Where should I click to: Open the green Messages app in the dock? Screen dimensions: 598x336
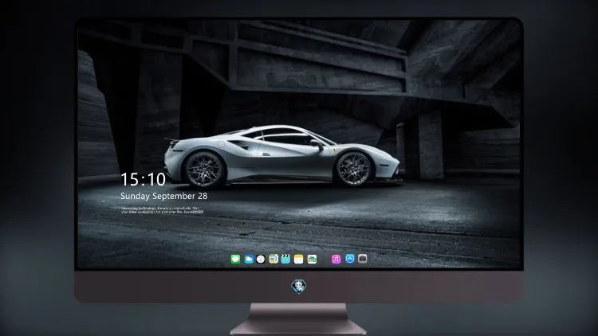point(235,259)
